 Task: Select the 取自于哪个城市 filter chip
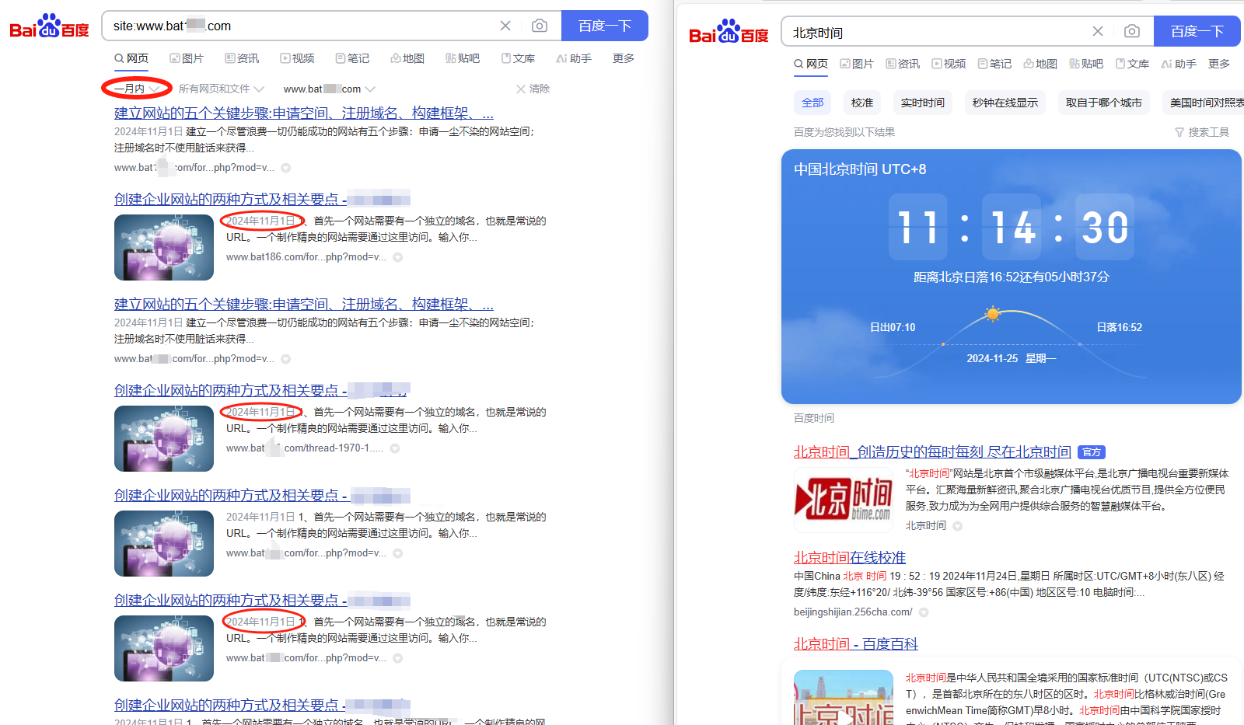(1104, 103)
